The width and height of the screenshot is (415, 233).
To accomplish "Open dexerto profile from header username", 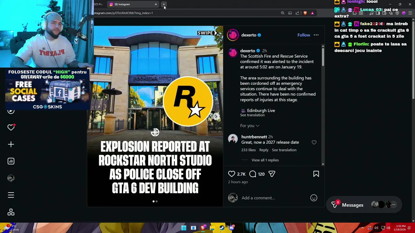I will coord(249,35).
